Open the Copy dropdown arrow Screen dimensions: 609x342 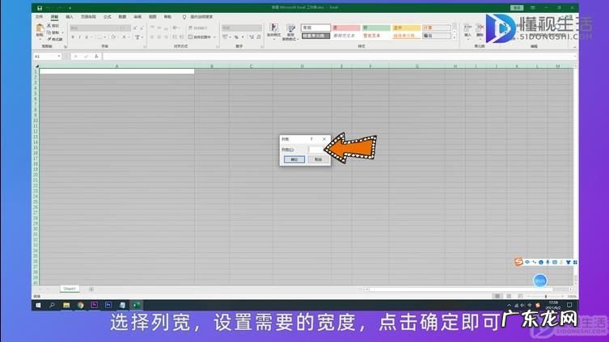tap(62, 32)
